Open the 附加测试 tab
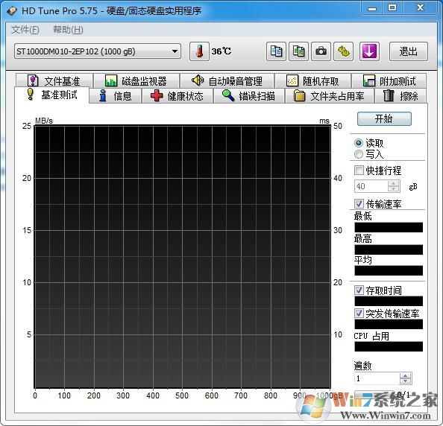 (x=389, y=81)
